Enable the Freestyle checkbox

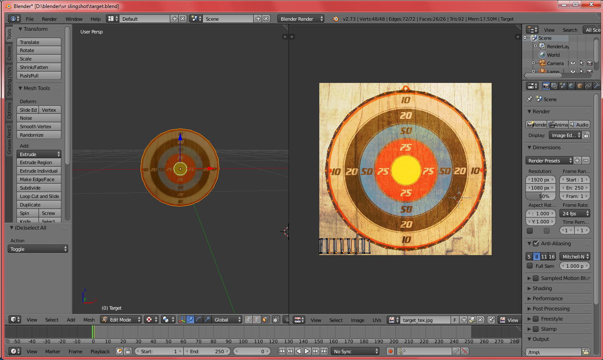click(536, 319)
